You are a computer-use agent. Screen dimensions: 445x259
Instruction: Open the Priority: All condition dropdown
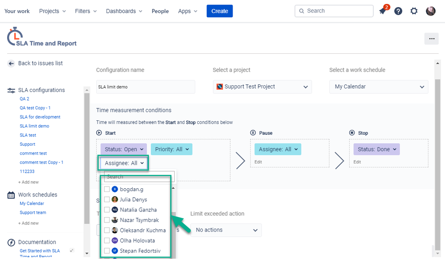point(171,149)
